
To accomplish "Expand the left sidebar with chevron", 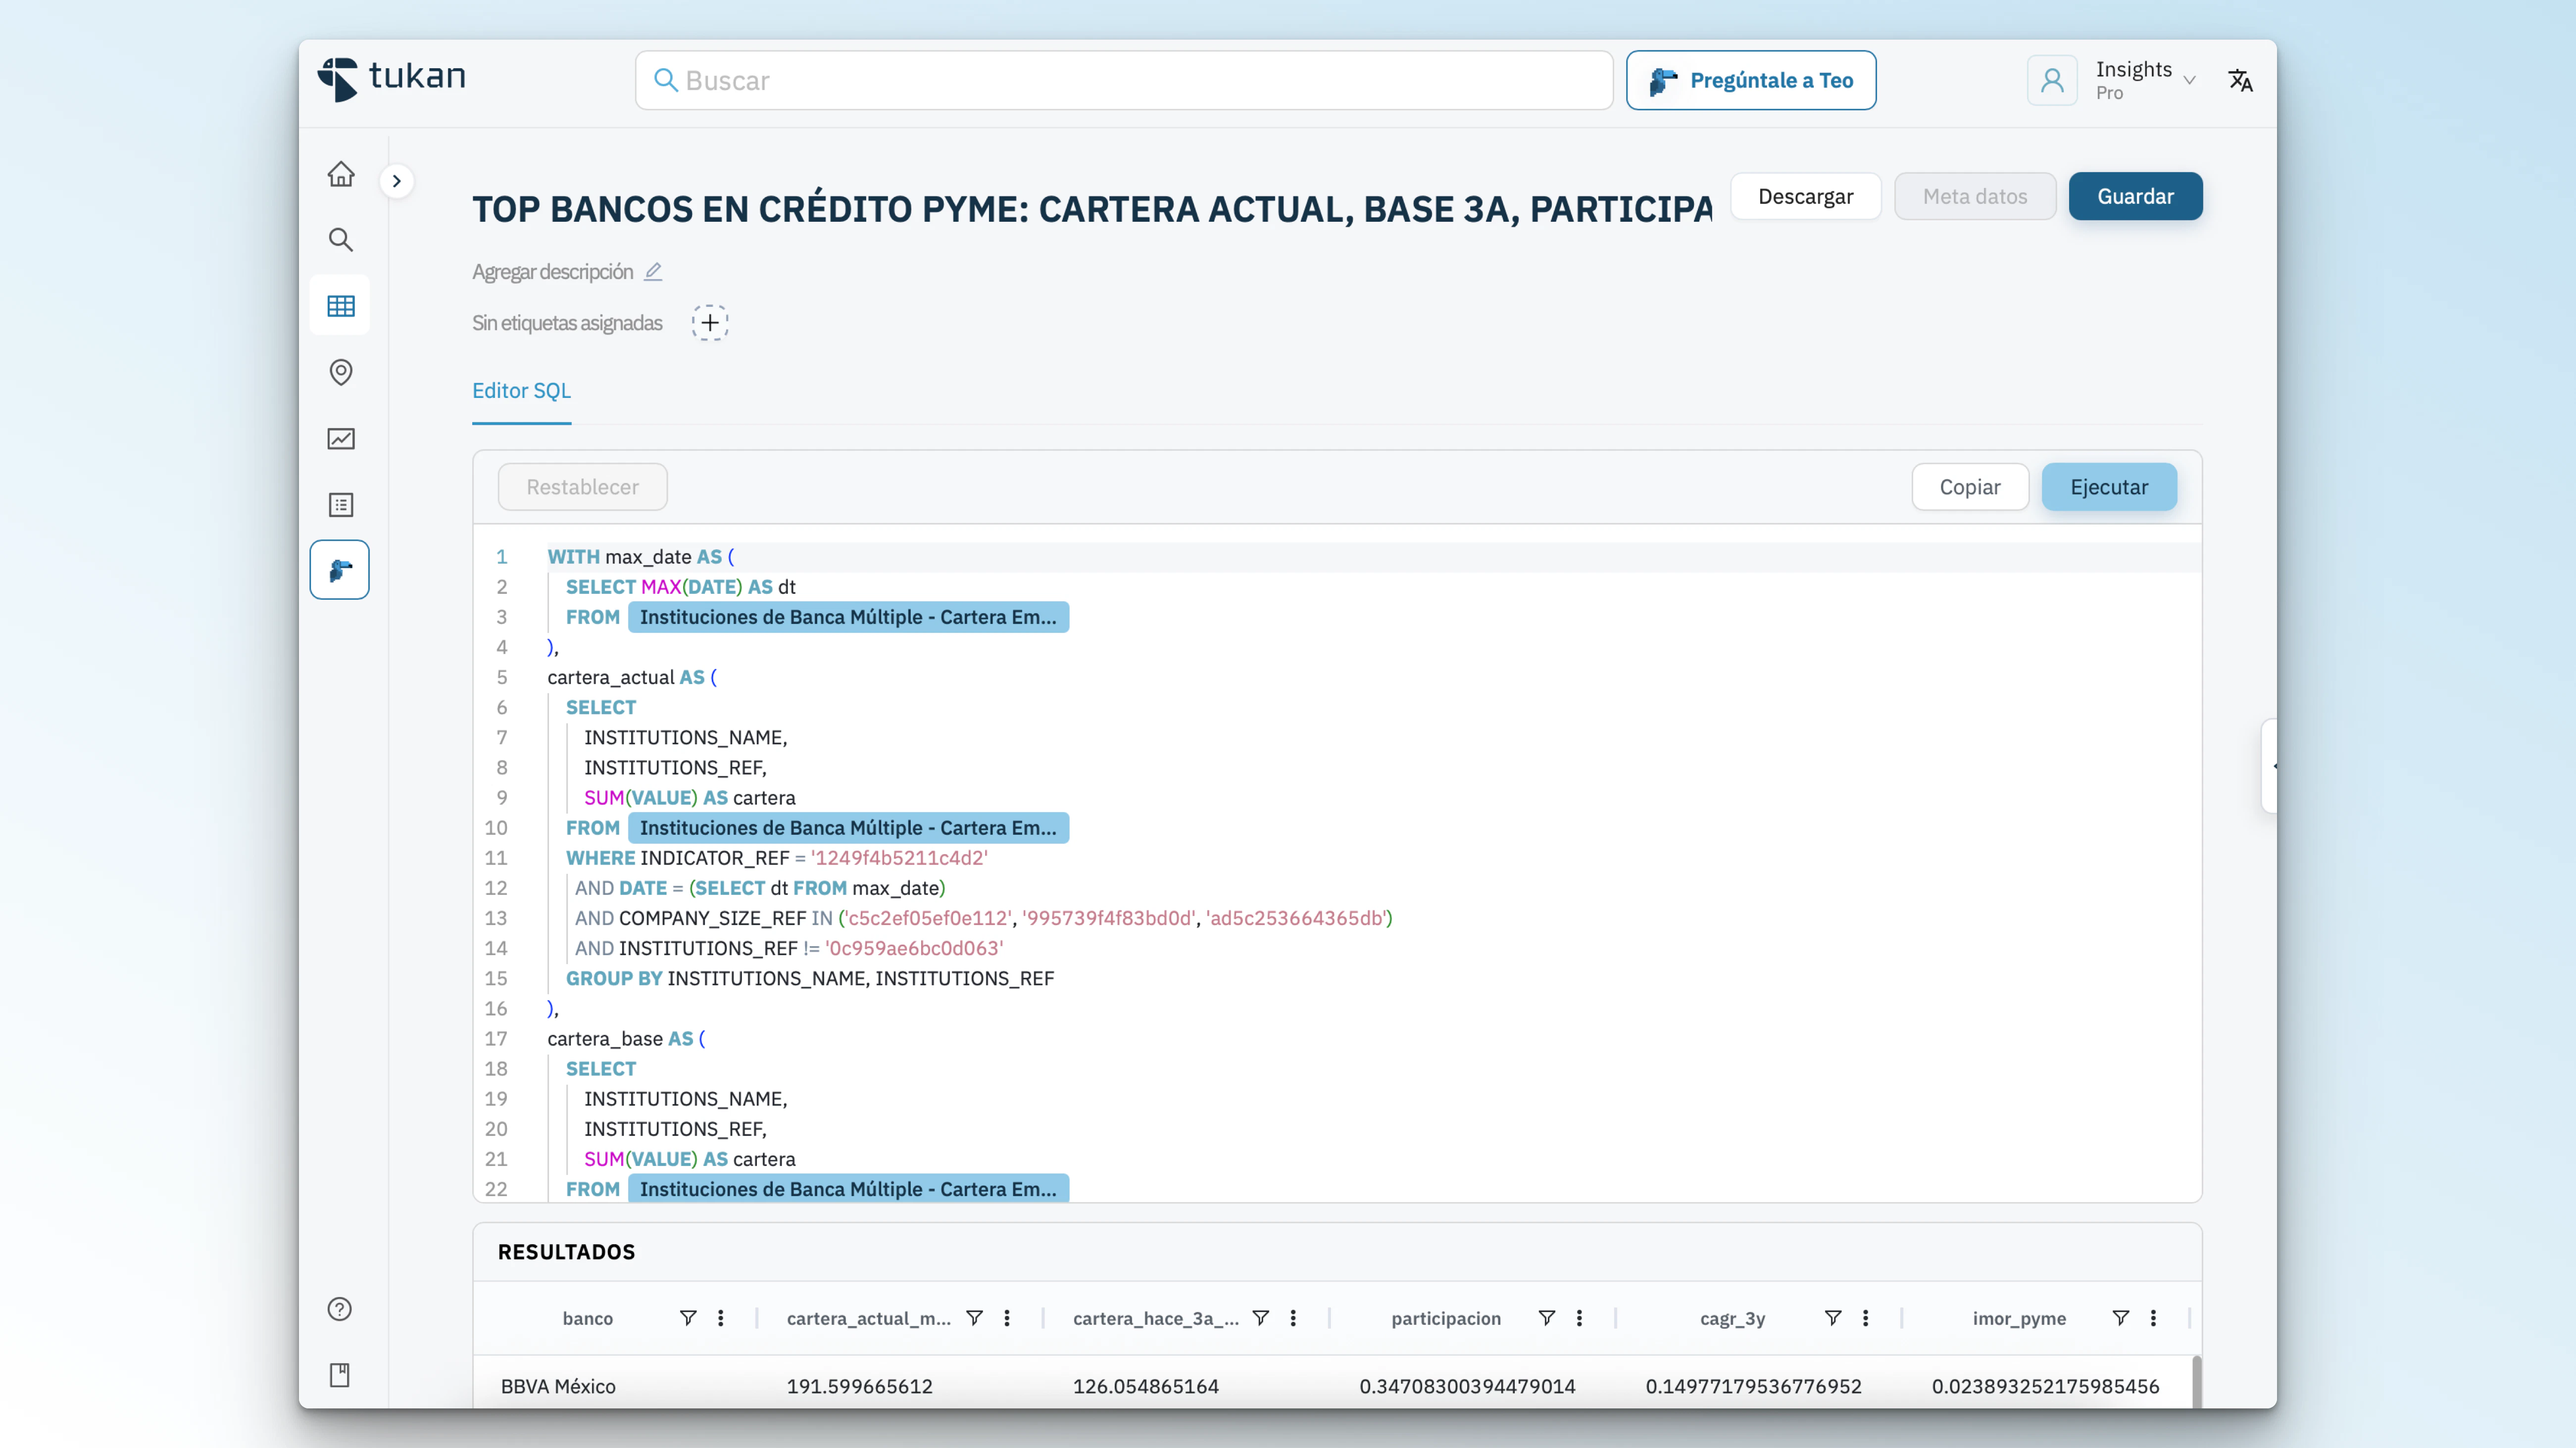I will pyautogui.click(x=397, y=181).
